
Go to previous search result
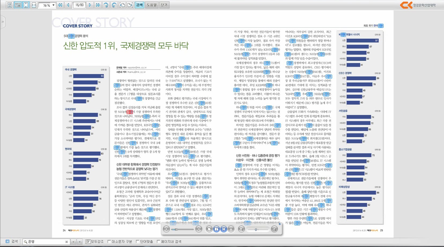(x=73, y=242)
